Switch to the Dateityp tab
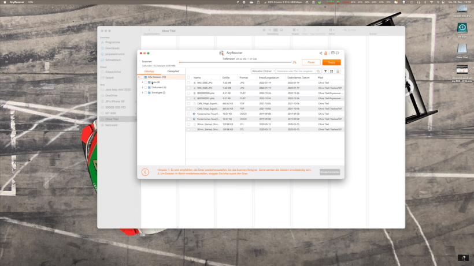The width and height of the screenshot is (474, 266). tap(149, 71)
